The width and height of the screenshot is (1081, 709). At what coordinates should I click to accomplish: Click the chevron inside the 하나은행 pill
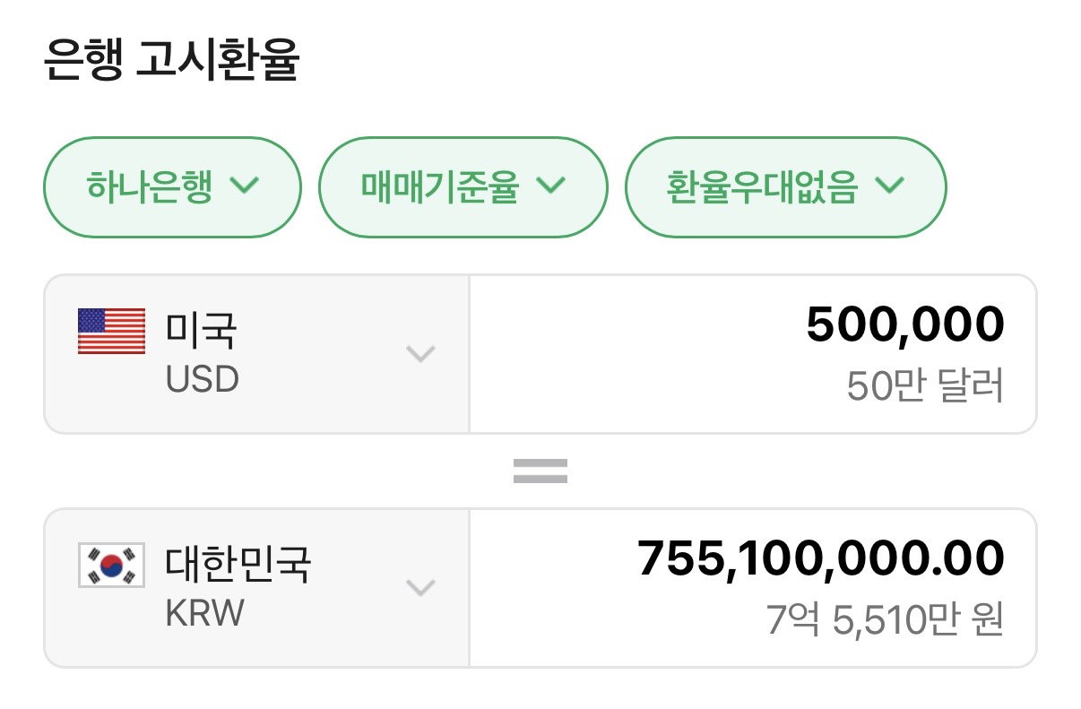tap(245, 186)
